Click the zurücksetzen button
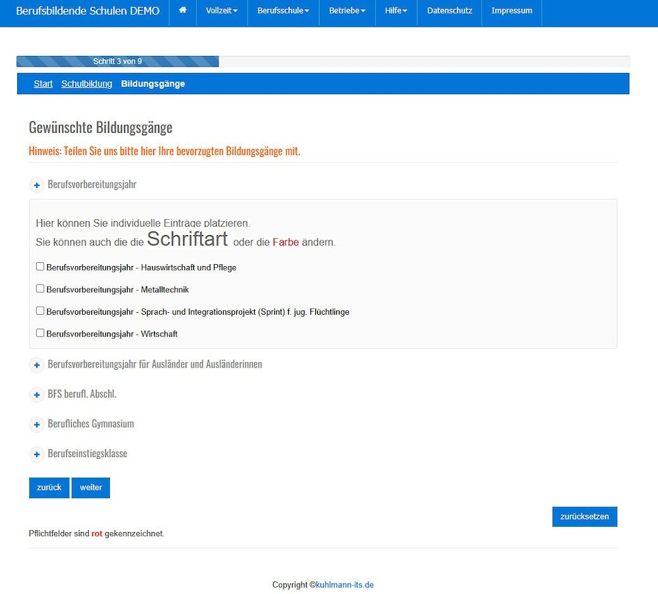The width and height of the screenshot is (658, 594). tap(584, 517)
